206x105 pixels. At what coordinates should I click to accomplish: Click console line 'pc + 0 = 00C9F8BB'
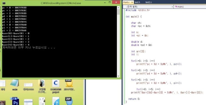[x=14, y=7]
